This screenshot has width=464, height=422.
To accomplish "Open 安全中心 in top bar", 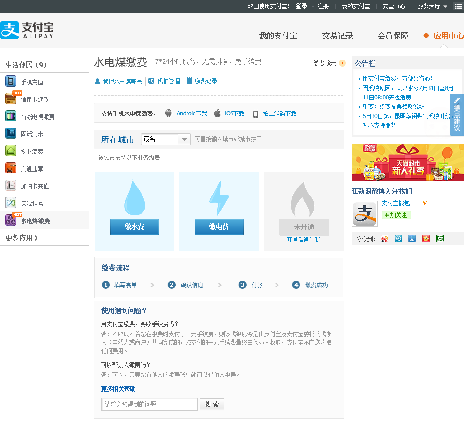I will [x=394, y=6].
